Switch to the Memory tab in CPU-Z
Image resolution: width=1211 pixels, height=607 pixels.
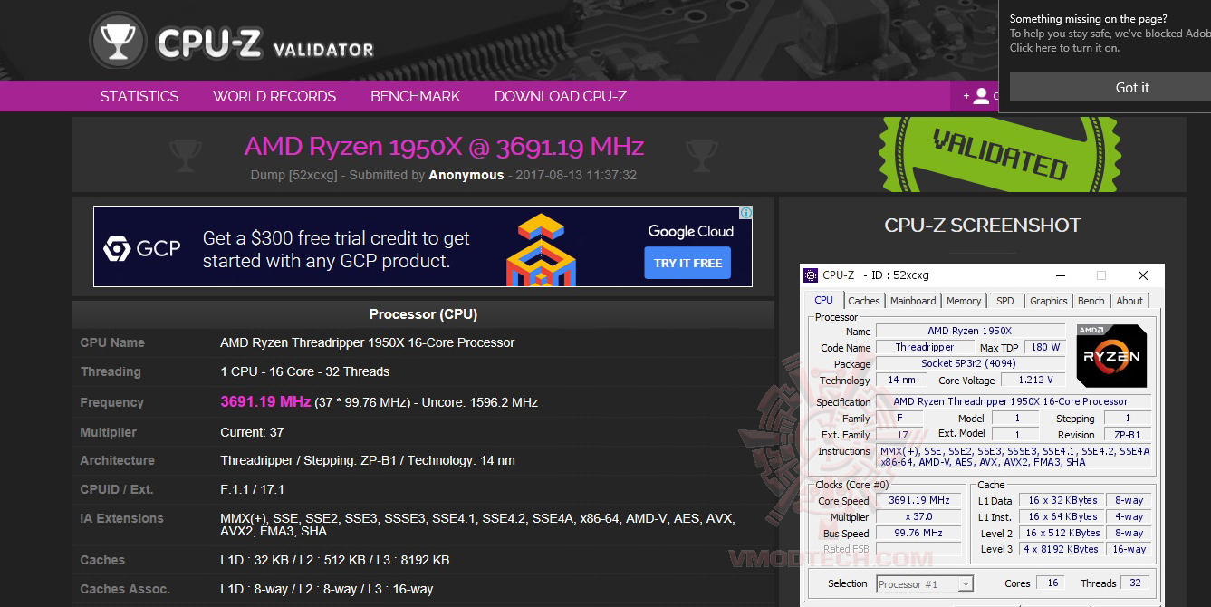(964, 300)
